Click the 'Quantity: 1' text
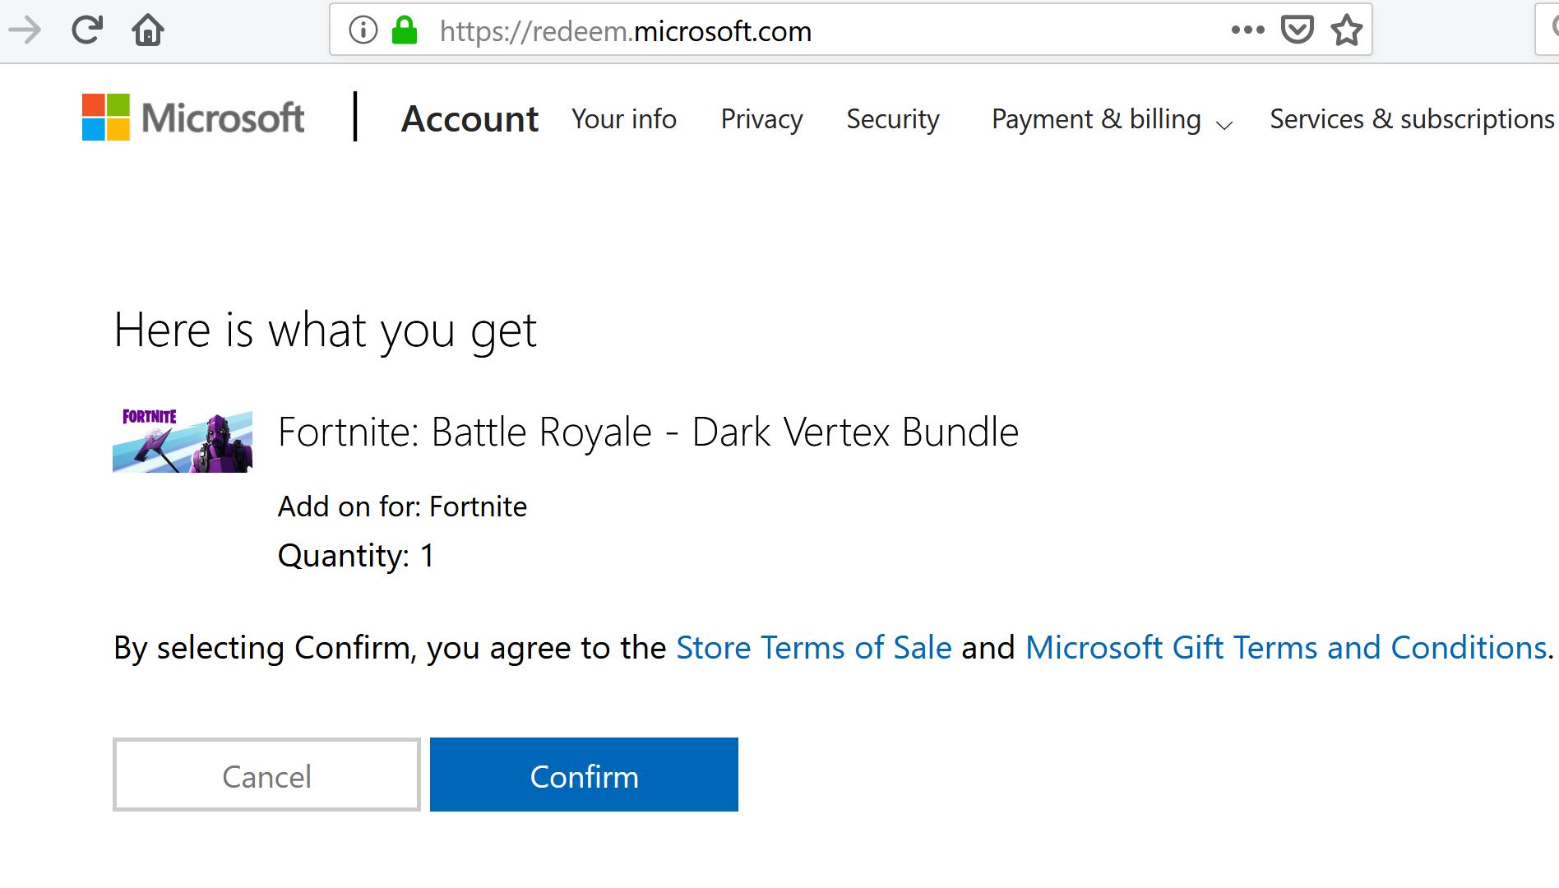The height and width of the screenshot is (888, 1559). click(x=356, y=556)
